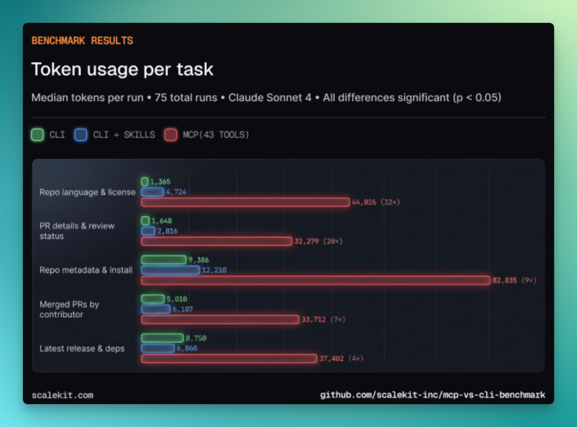
Task: Click the 4,724 value label
Action: [x=176, y=192]
